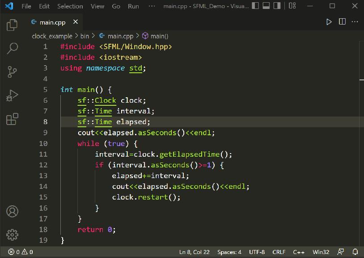The height and width of the screenshot is (258, 364).
Task: Click the Run and Debug icon
Action: coord(12,95)
